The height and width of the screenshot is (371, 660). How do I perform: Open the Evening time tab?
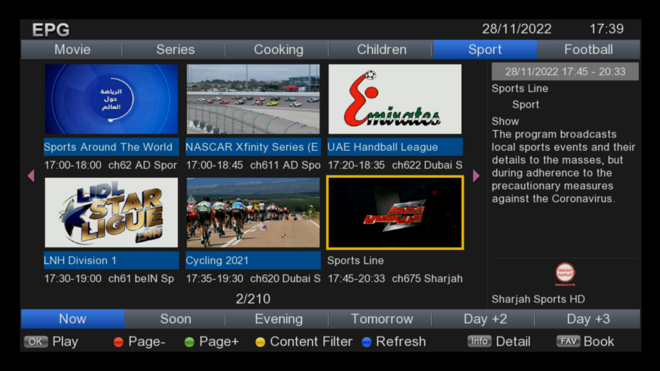tap(278, 319)
